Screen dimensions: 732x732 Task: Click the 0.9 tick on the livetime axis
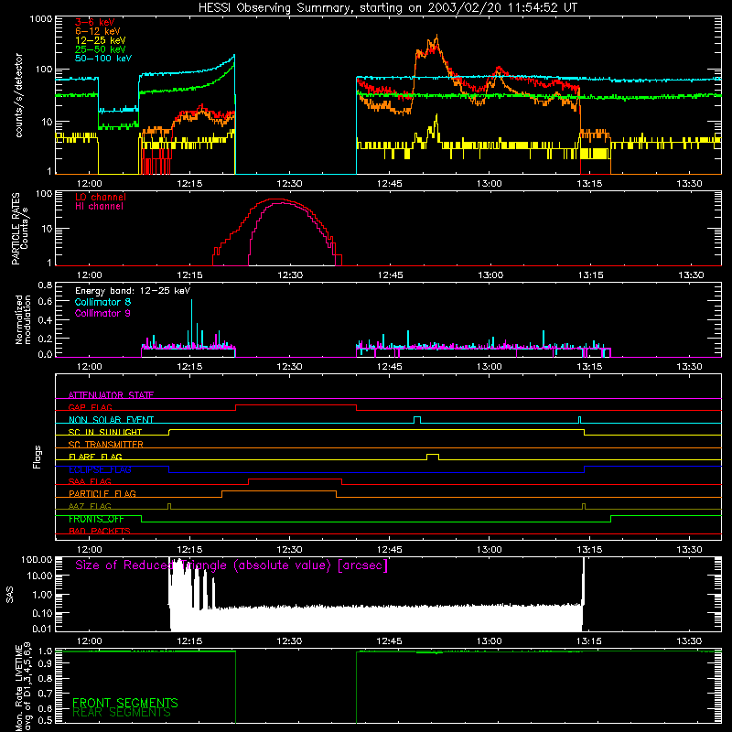point(45,663)
